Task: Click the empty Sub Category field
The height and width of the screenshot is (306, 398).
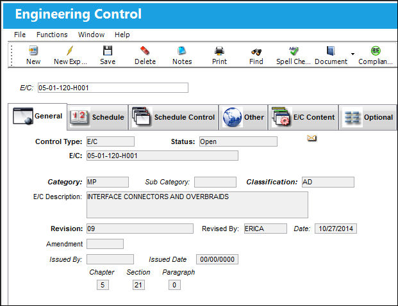Action: pyautogui.click(x=215, y=182)
